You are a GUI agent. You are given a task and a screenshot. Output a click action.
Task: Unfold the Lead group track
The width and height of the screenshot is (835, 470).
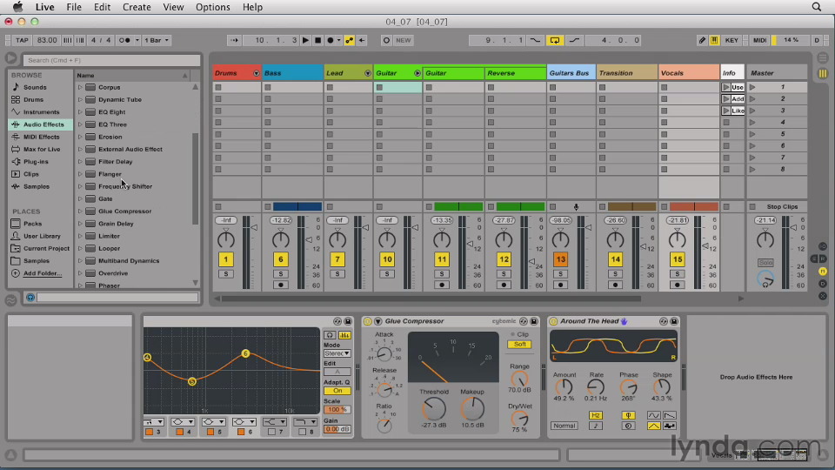coord(367,73)
